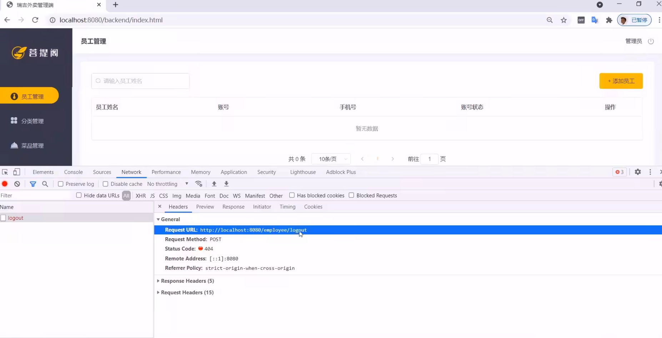Switch to the Application tab
Screen dimensions: 662x338
[234, 172]
